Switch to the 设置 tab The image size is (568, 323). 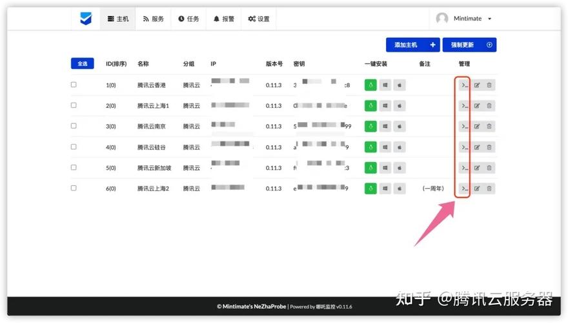click(x=259, y=19)
